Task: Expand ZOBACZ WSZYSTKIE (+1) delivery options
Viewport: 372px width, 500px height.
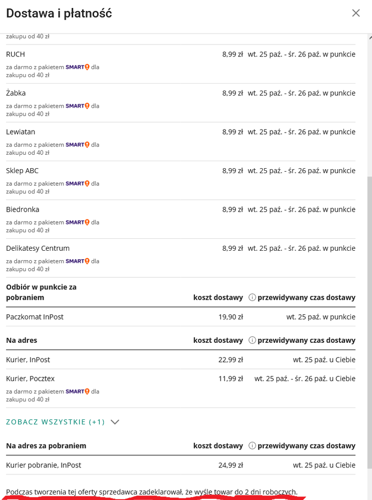Action: coord(55,422)
